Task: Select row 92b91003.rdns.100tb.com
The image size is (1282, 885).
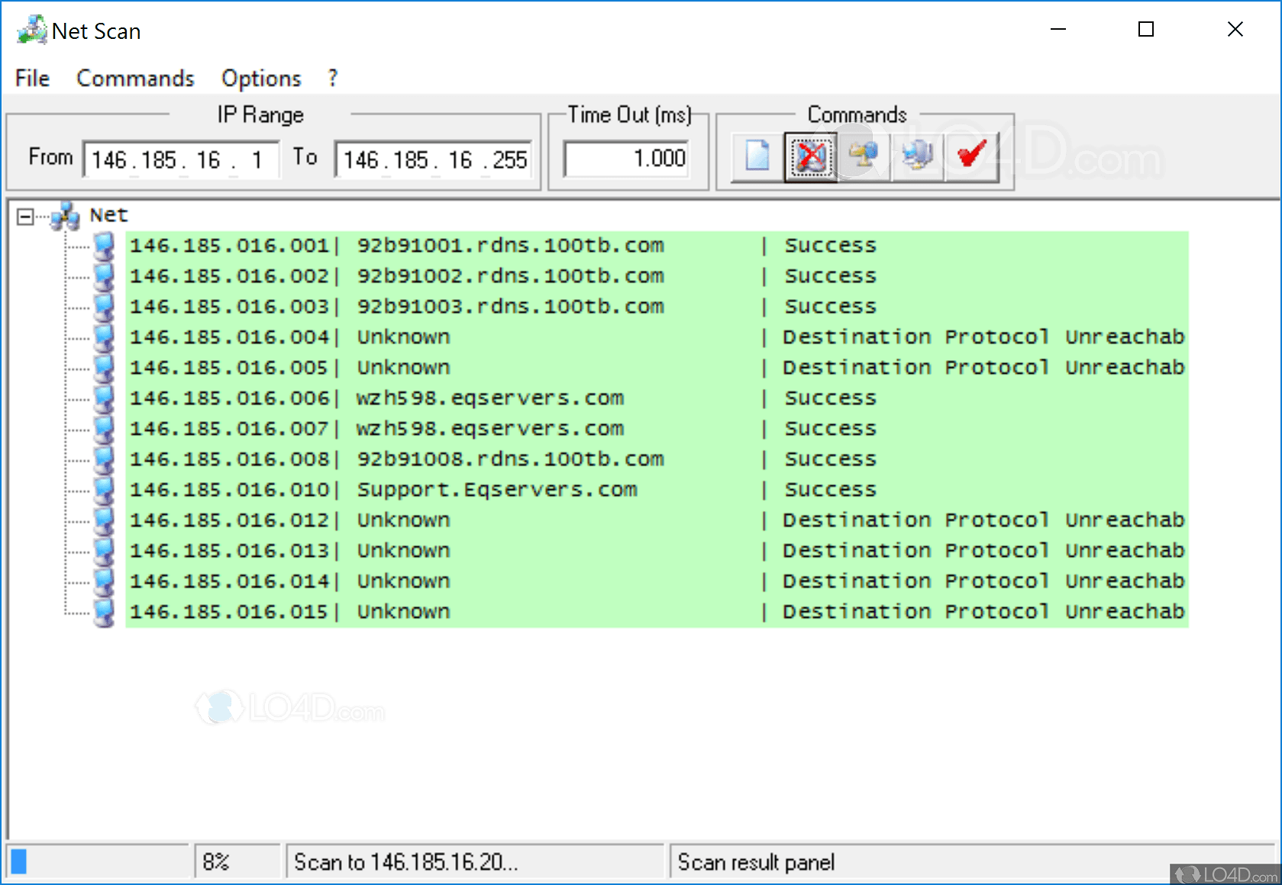Action: (x=657, y=307)
